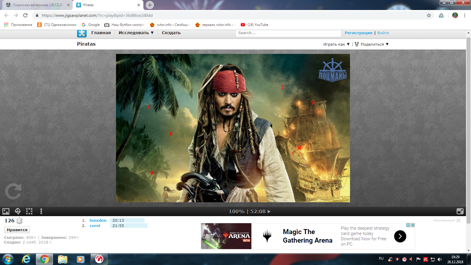Open the Главная menu item
This screenshot has height=265, width=471.
tap(101, 33)
